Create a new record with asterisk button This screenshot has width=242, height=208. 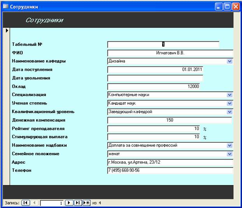point(86,203)
